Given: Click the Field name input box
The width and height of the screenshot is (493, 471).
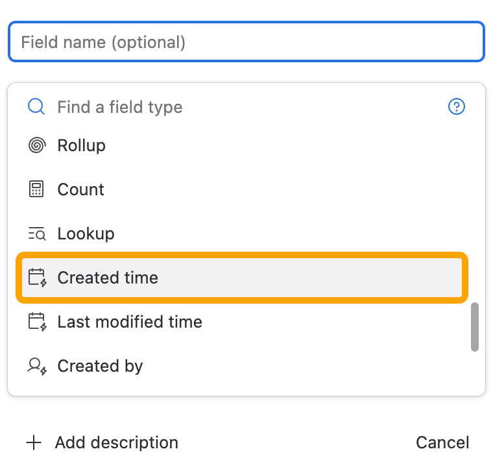Looking at the screenshot, I should click(246, 42).
